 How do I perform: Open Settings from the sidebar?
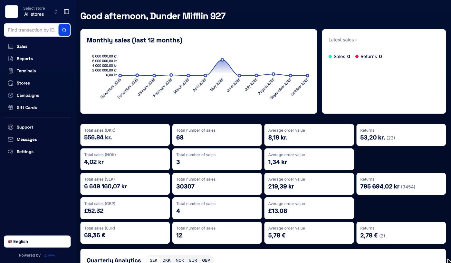(x=37, y=152)
